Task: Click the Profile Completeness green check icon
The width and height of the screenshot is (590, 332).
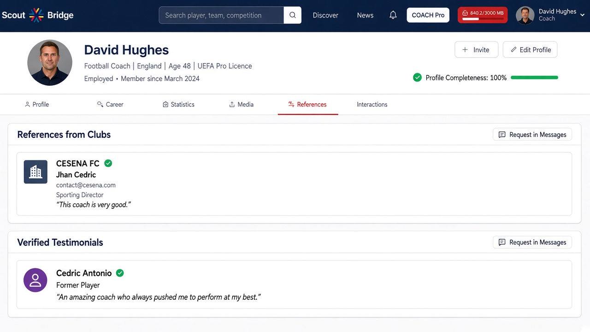Action: 417,77
